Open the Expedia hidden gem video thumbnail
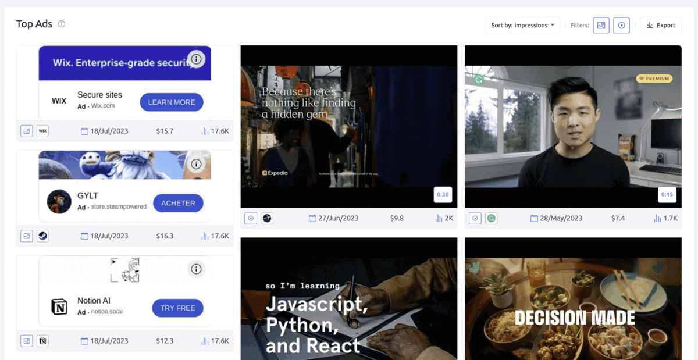The height and width of the screenshot is (360, 698). [x=348, y=126]
